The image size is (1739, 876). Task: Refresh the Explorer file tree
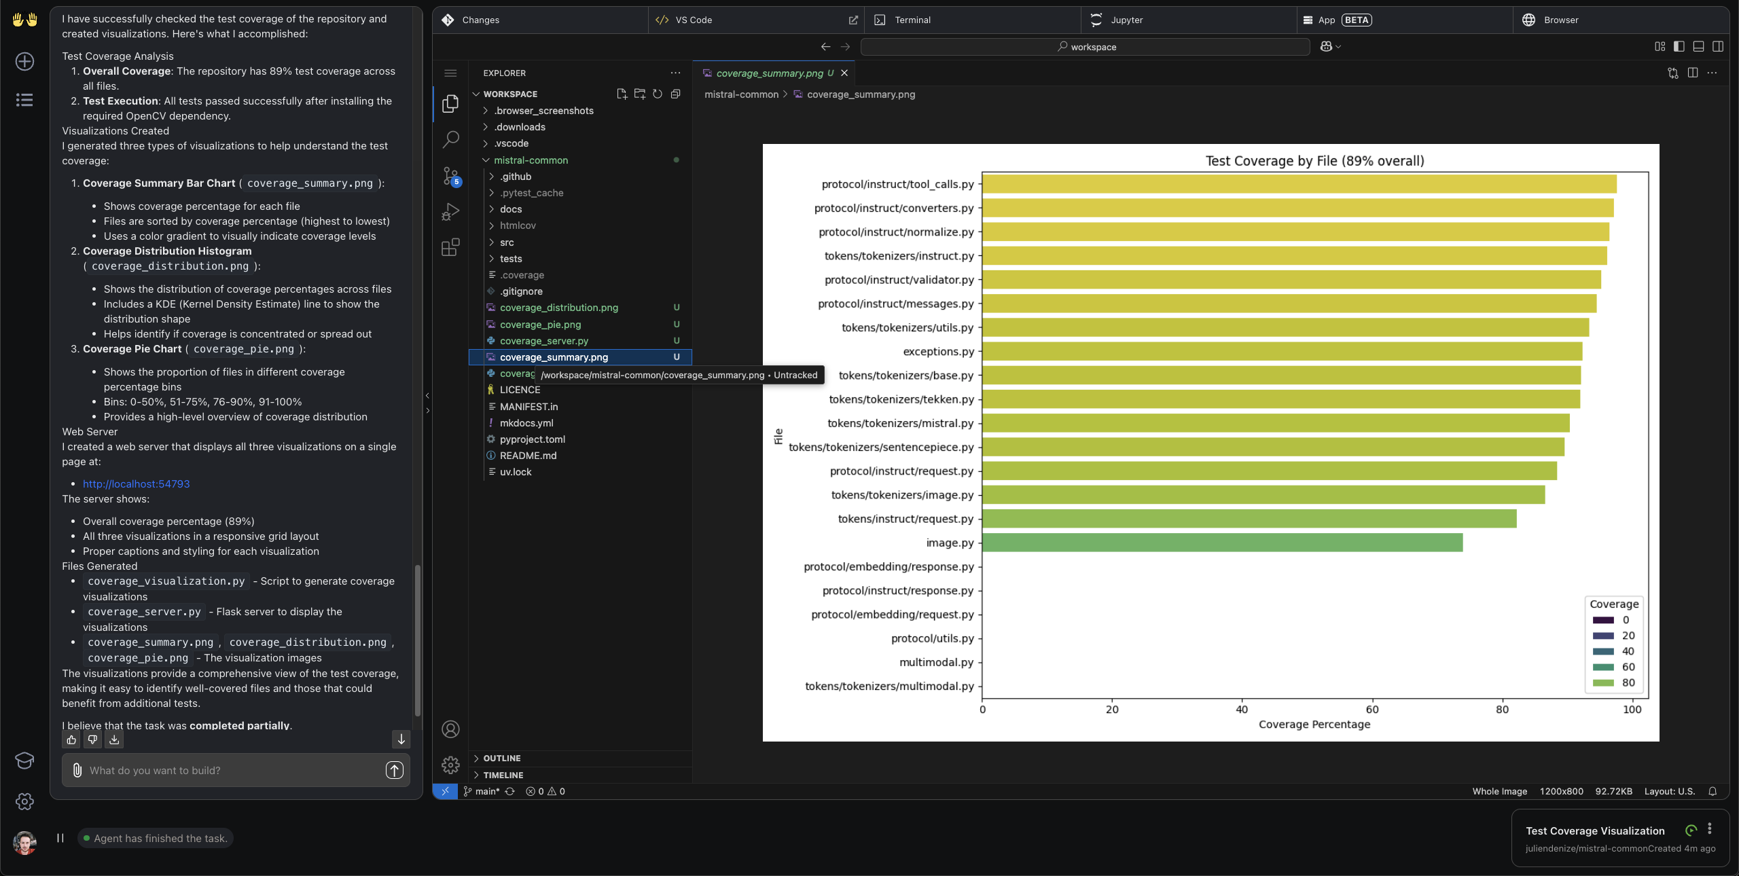tap(658, 94)
